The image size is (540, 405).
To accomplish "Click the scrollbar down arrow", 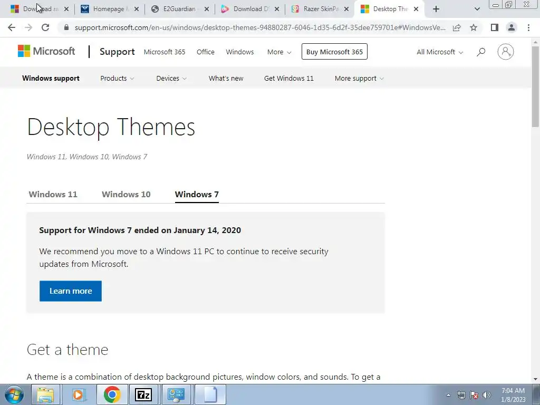I will [535, 379].
